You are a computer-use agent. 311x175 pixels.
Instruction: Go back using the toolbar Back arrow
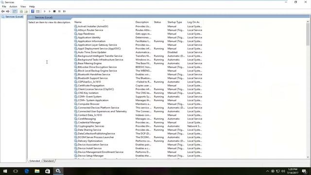(3, 12)
